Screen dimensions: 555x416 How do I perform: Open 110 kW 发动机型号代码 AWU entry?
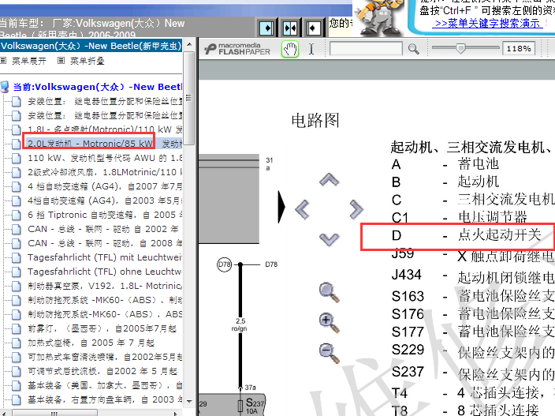click(105, 158)
